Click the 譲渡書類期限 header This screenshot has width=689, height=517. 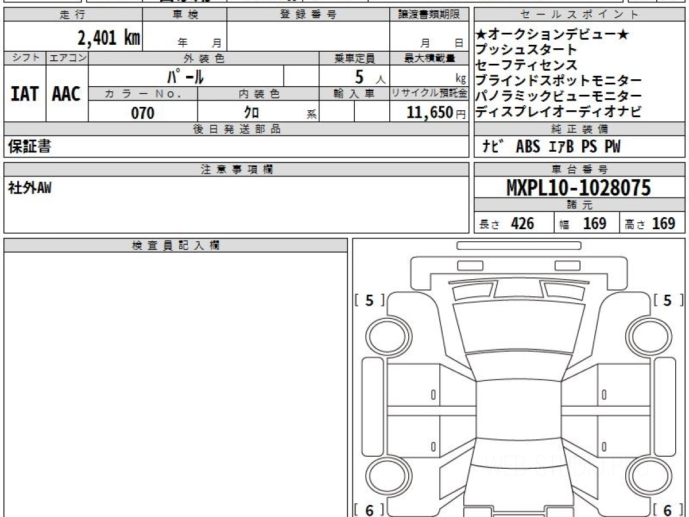coord(429,15)
